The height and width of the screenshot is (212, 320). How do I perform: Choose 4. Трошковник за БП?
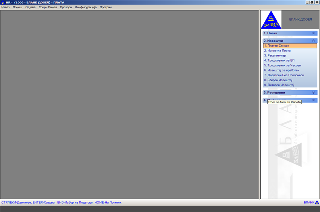(279, 61)
